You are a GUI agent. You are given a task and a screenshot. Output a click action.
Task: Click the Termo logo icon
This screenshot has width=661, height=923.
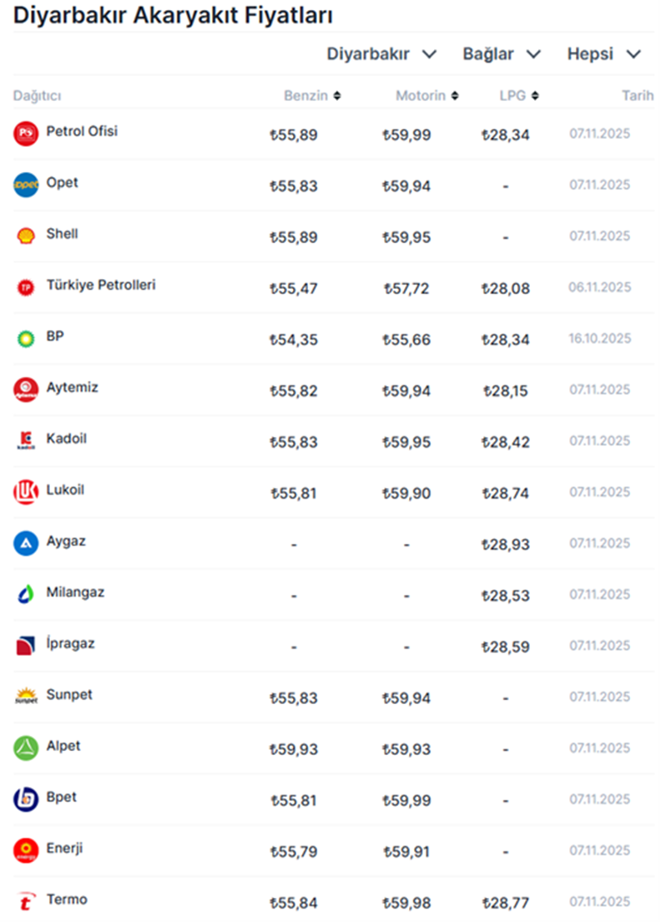[x=26, y=901]
